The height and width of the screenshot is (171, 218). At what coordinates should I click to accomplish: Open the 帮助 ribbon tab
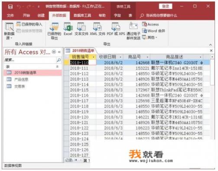pos(102,16)
